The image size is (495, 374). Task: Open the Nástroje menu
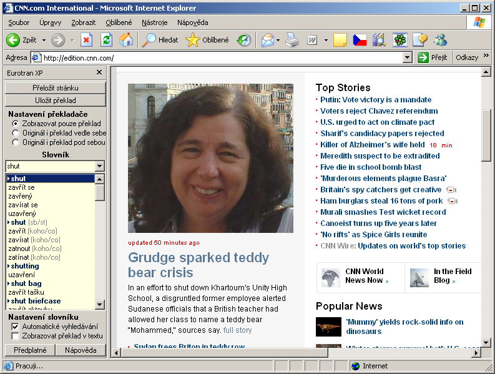point(154,22)
